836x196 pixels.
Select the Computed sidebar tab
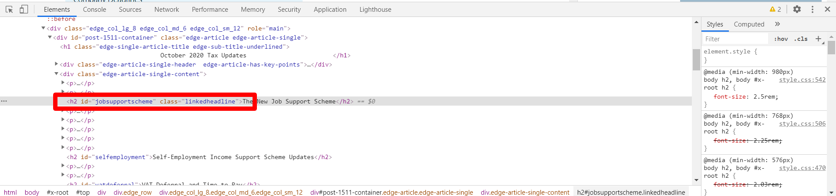pos(749,24)
